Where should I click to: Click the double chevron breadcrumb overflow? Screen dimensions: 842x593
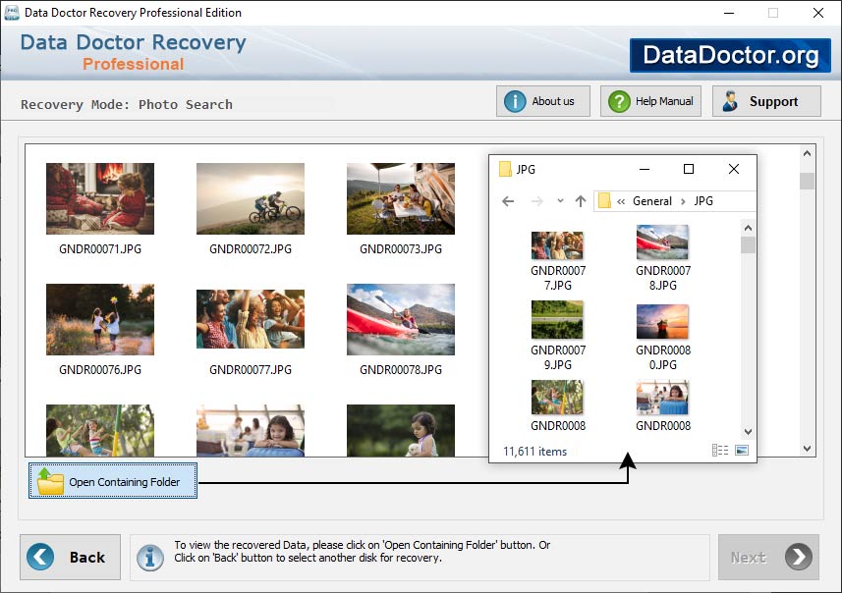tap(621, 201)
